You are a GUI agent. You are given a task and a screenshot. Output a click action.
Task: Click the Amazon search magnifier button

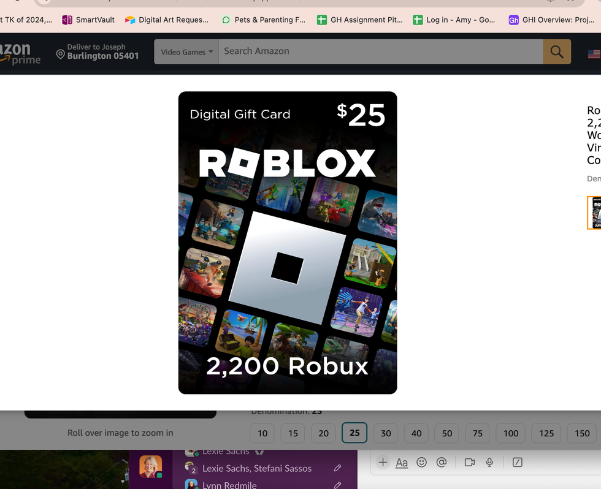[557, 51]
